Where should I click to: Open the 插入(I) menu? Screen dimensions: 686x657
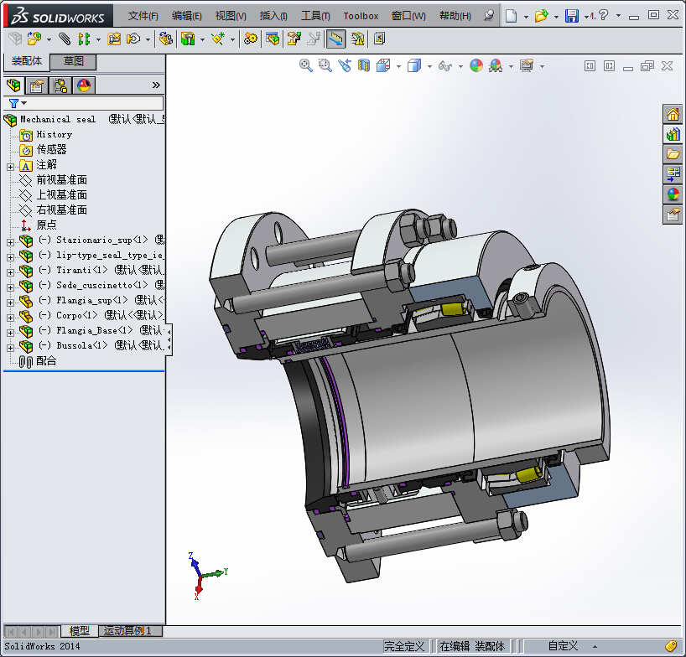click(273, 16)
